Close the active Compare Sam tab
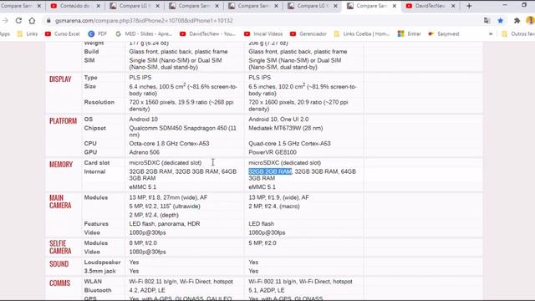Screen dimensions: 535x301 (394, 6)
